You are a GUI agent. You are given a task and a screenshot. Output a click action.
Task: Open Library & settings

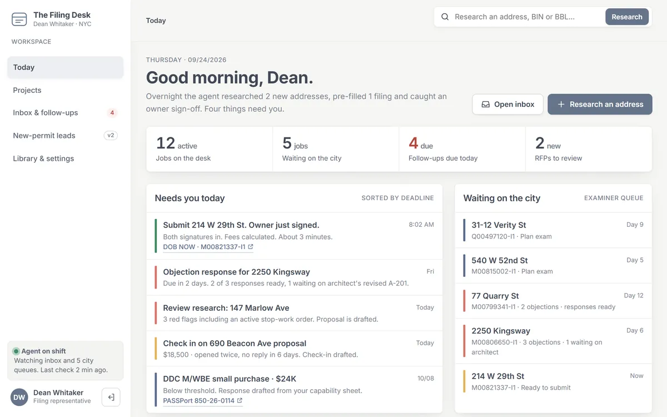[x=66, y=158]
